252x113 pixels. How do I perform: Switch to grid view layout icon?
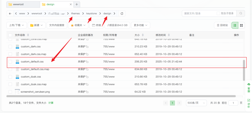pyautogui.click(x=241, y=25)
